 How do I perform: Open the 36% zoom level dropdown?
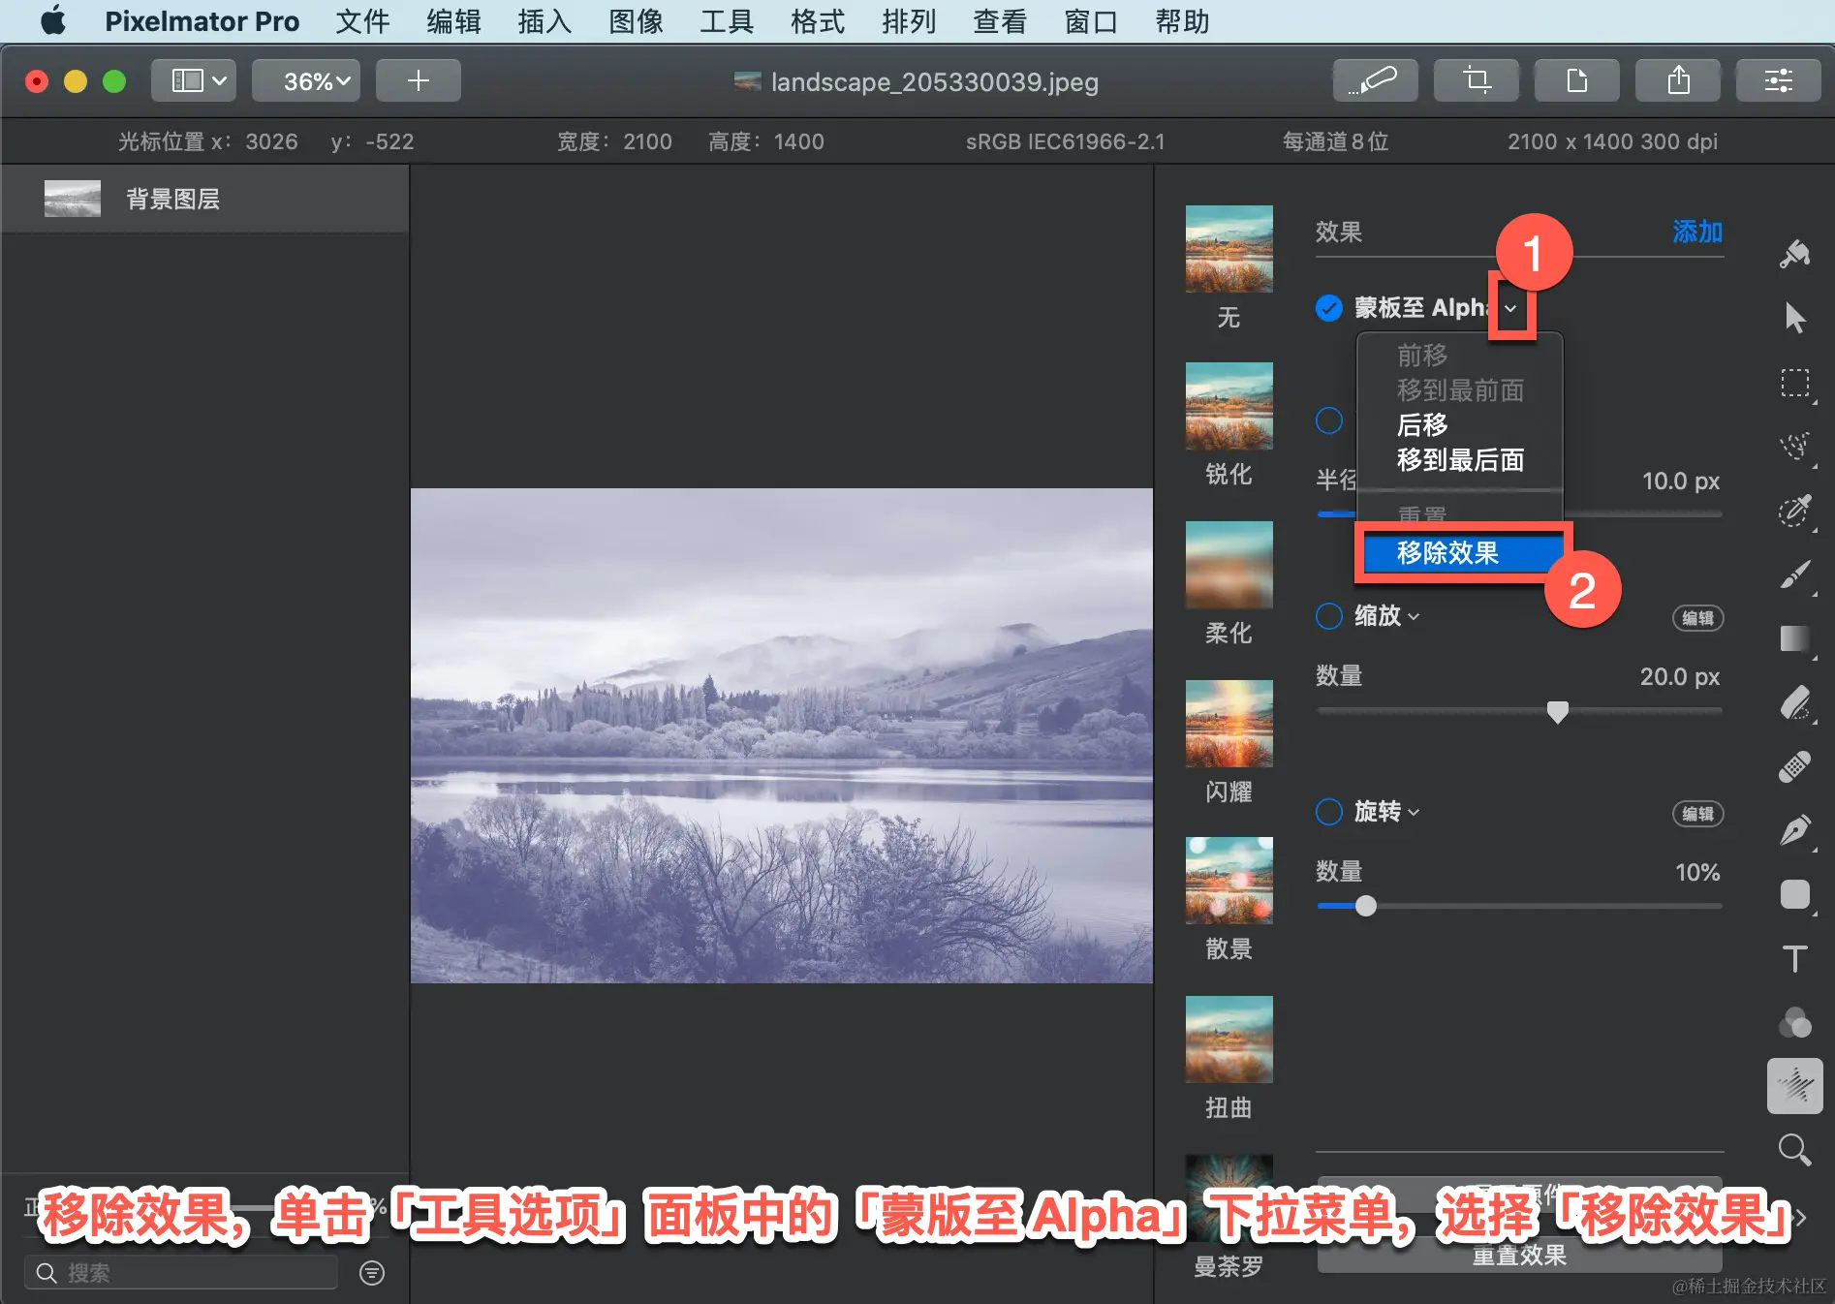pos(306,80)
